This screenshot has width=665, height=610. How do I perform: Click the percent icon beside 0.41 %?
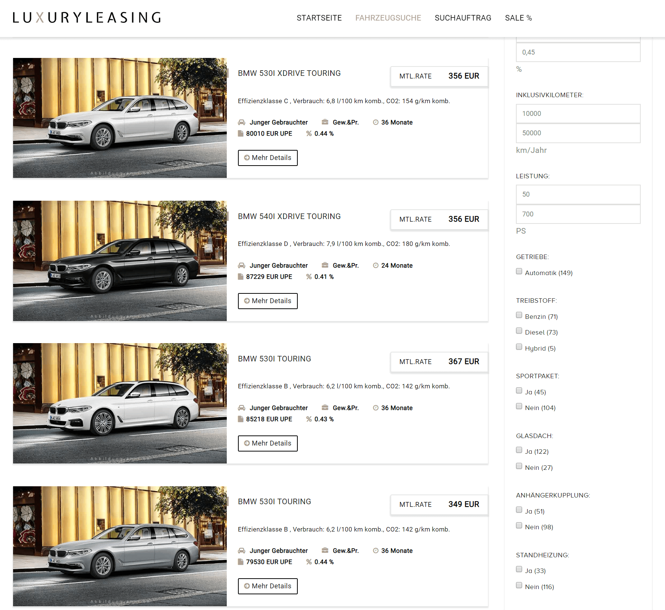point(309,277)
